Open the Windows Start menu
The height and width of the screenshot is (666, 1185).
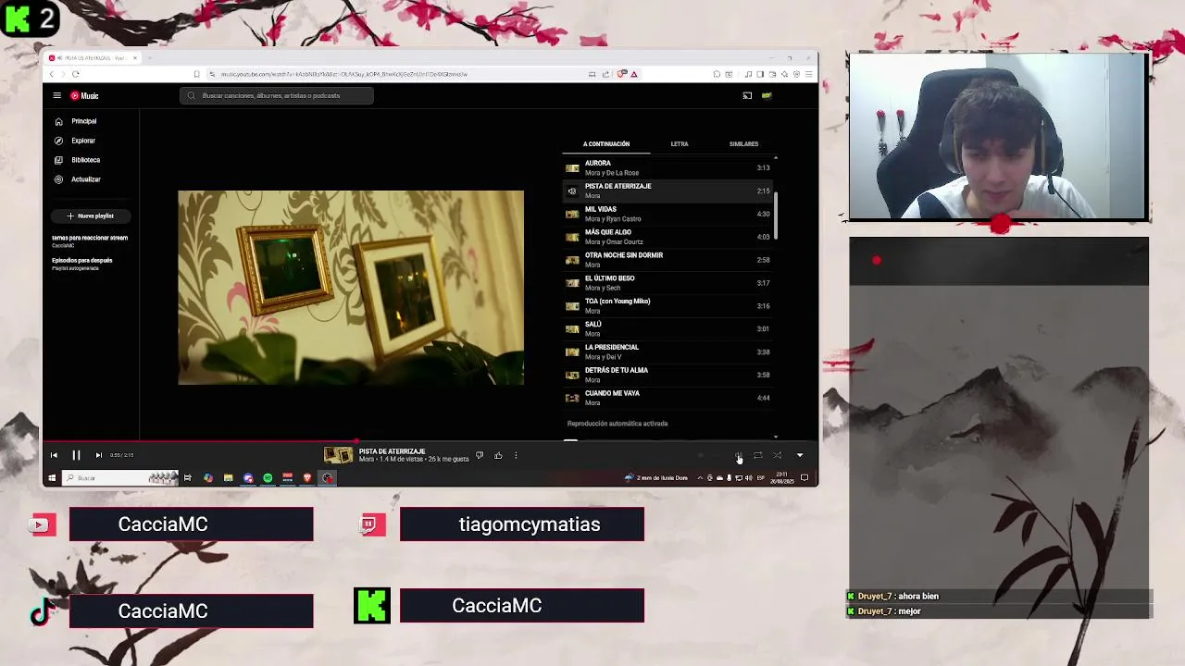pos(52,478)
